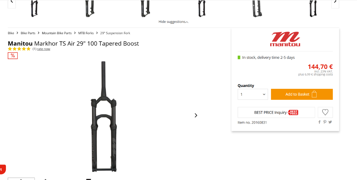357x180 pixels.
Task: Click the main fork product image
Action: click(x=104, y=116)
